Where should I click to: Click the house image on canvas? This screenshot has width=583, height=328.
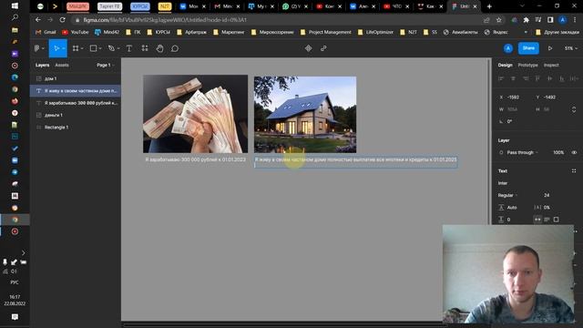[305, 115]
